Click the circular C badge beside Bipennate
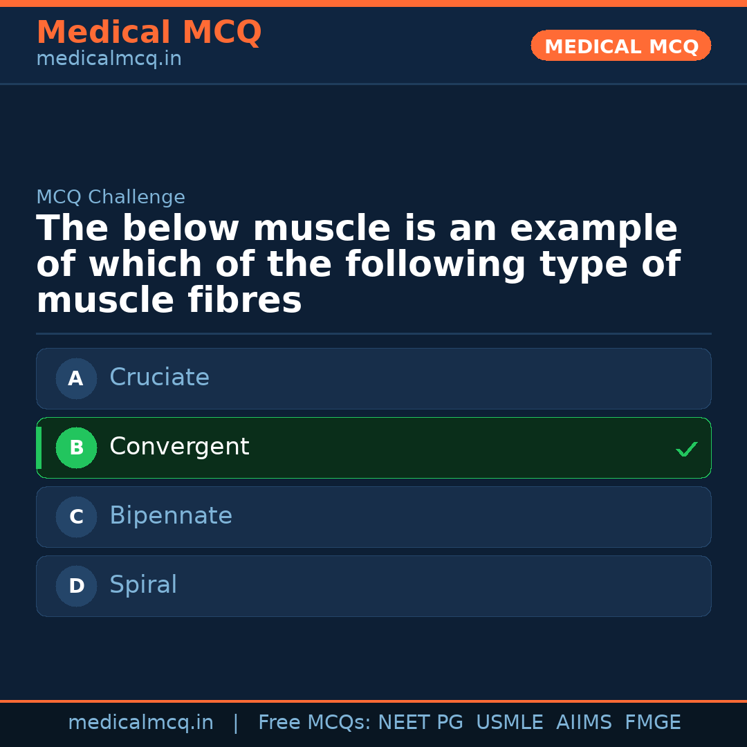The height and width of the screenshot is (747, 747). 76,517
